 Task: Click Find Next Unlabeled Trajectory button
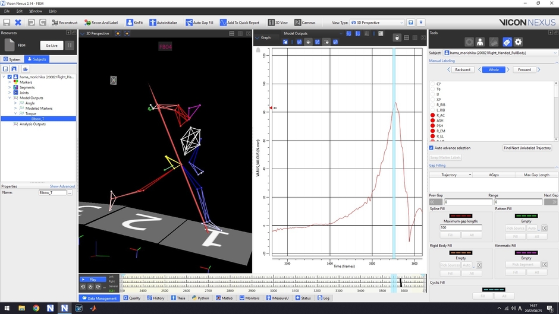coord(527,148)
